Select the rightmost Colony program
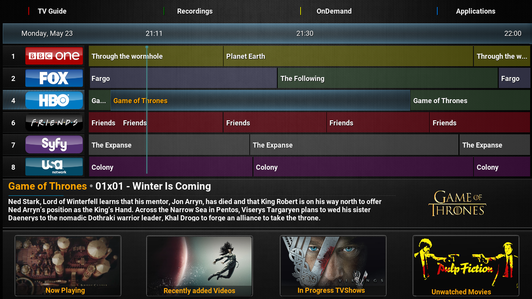 point(502,167)
